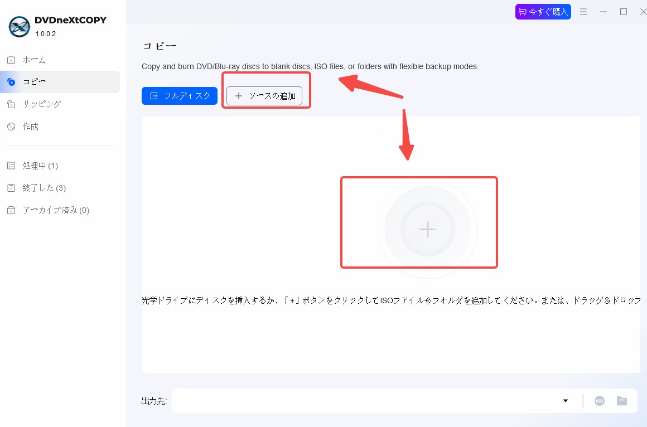This screenshot has width=647, height=427.
Task: Select the output folder icon
Action: click(x=622, y=401)
